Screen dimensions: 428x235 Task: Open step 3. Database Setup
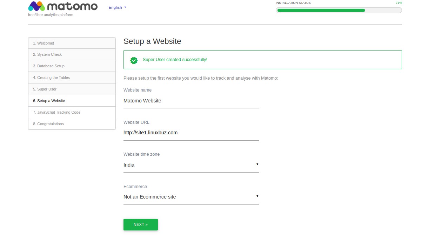pyautogui.click(x=72, y=66)
